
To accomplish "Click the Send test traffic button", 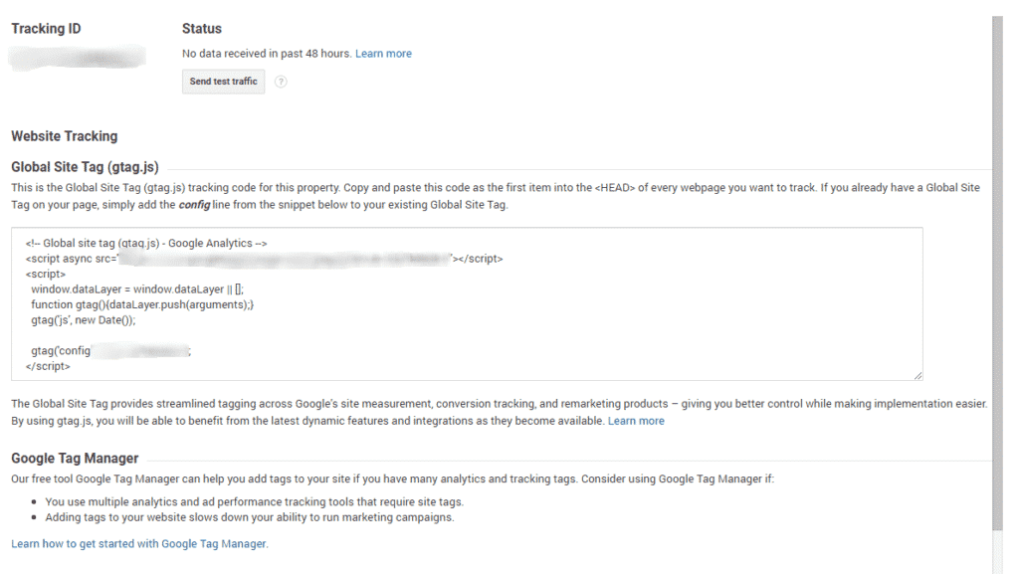I will 223,82.
